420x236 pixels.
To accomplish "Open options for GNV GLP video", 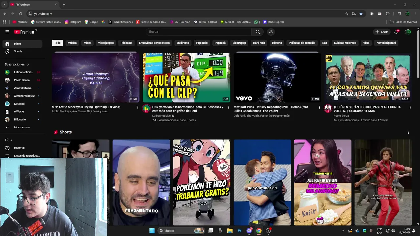I will [x=229, y=107].
